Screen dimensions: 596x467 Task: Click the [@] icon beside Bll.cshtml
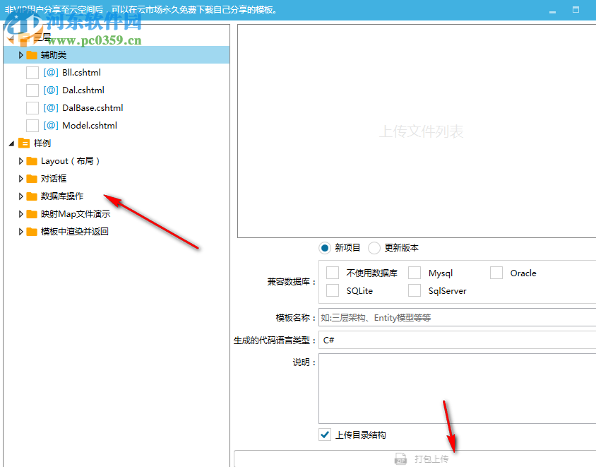[x=51, y=72]
